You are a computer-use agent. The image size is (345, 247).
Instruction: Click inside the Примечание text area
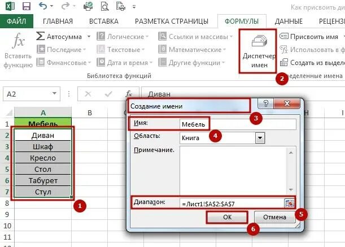tap(233, 171)
